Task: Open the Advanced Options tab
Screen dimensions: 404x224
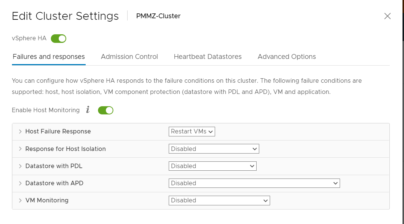Action: (287, 57)
